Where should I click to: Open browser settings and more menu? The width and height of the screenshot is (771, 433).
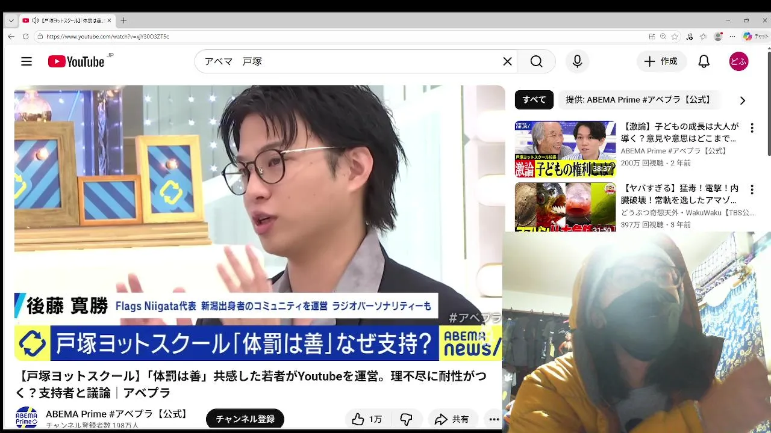pos(732,36)
